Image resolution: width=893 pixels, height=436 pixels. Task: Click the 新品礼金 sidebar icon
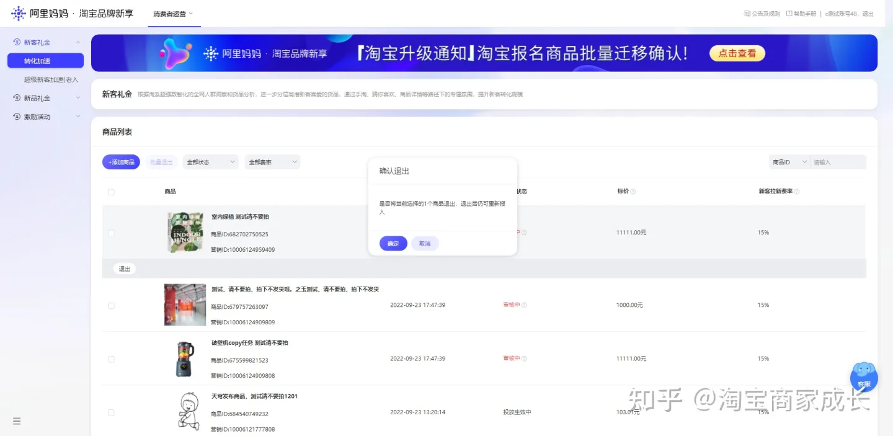[17, 98]
